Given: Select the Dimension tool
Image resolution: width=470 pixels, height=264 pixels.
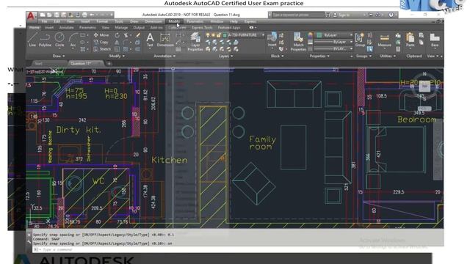Looking at the screenshot, I should 165,40.
